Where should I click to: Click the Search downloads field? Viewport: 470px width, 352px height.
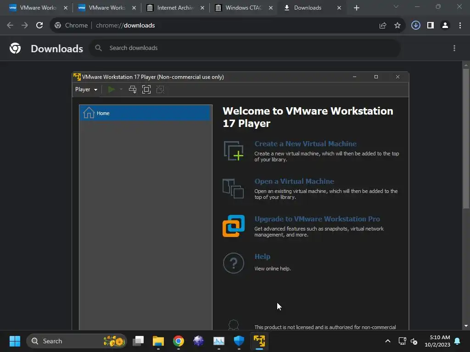click(245, 48)
